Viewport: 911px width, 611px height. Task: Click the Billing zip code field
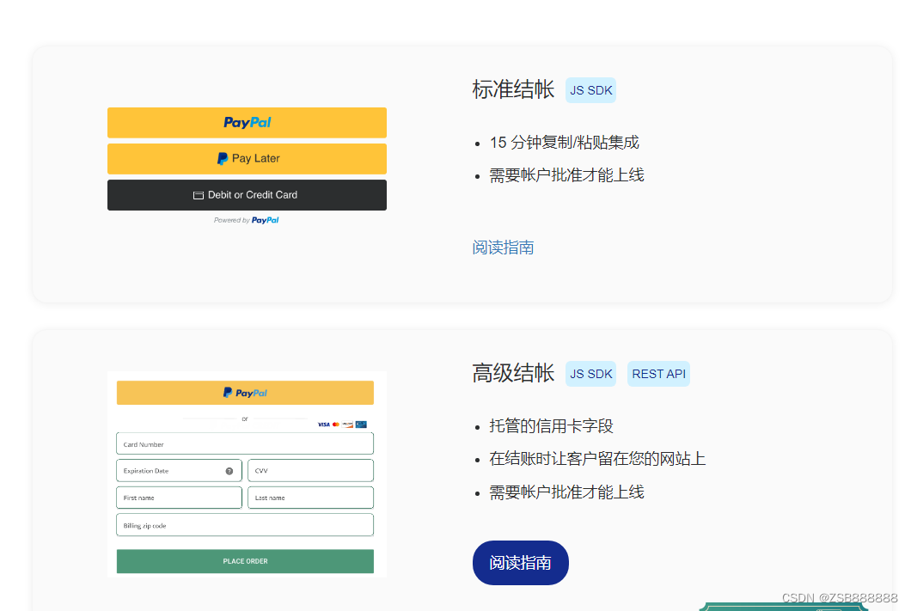pos(245,525)
